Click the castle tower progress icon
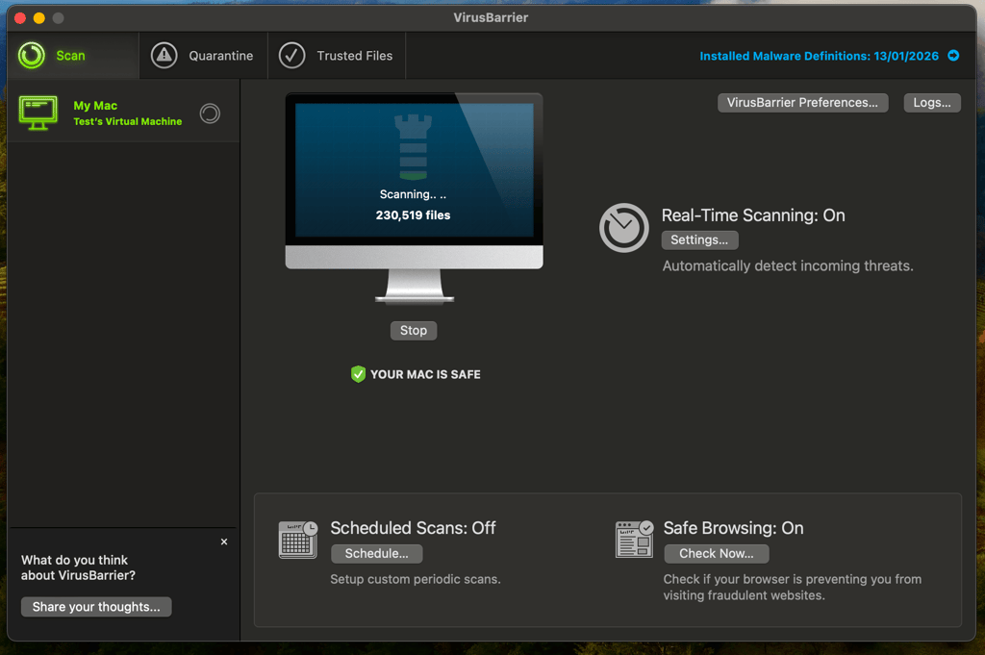 point(413,147)
